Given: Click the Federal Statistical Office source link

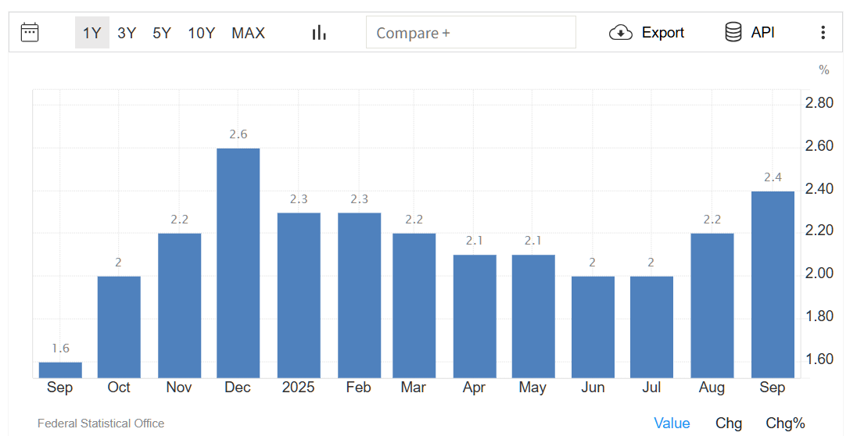Looking at the screenshot, I should click(x=101, y=423).
